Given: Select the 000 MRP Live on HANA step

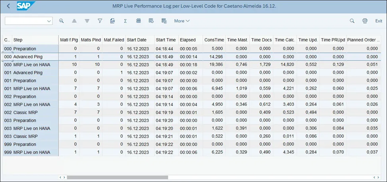Looking at the screenshot, I should (32, 65).
